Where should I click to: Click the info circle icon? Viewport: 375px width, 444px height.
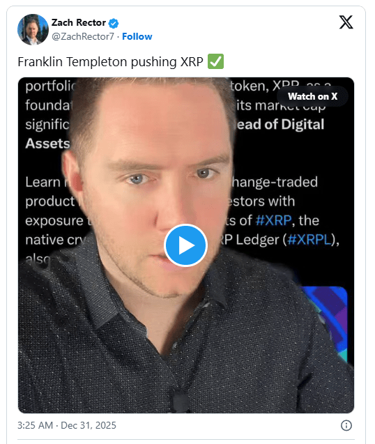(346, 425)
